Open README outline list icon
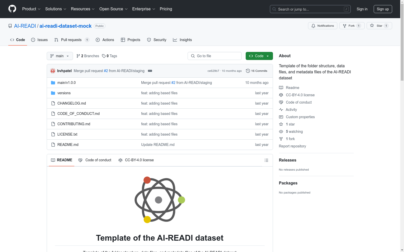Image resolution: width=404 pixels, height=252 pixels. [x=266, y=160]
